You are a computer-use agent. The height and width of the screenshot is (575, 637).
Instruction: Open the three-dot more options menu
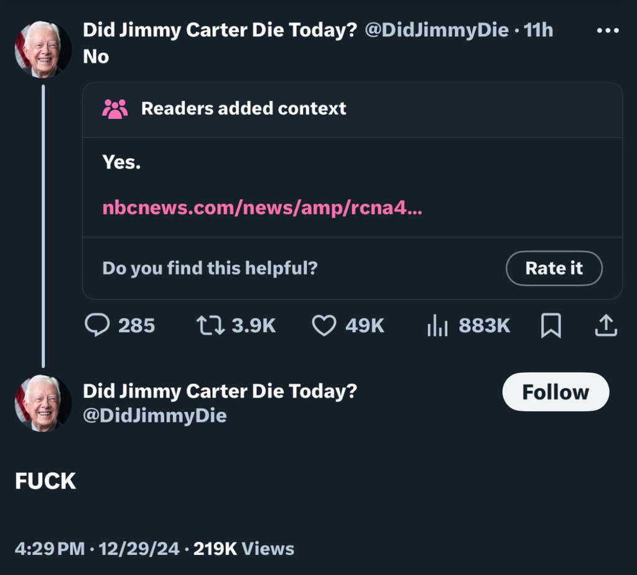(607, 30)
